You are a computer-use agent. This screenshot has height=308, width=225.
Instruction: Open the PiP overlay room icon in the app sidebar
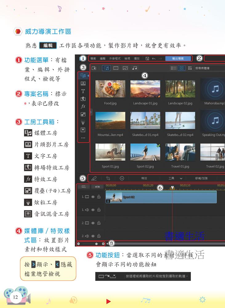point(83,114)
